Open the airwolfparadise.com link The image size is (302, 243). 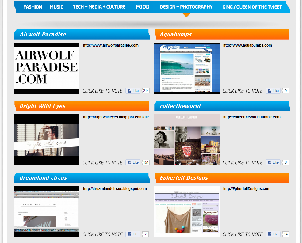point(111,45)
